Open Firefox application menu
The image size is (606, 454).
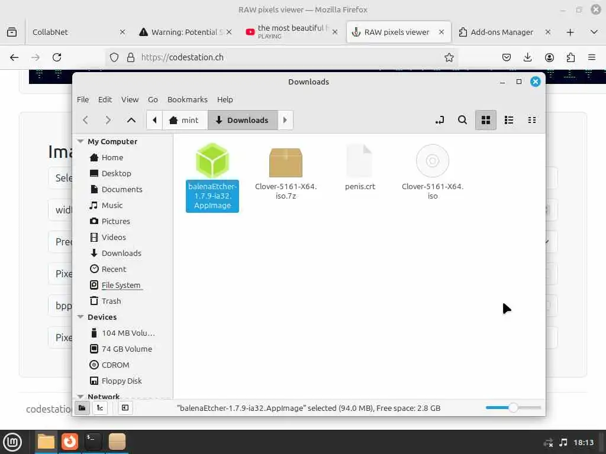(591, 57)
